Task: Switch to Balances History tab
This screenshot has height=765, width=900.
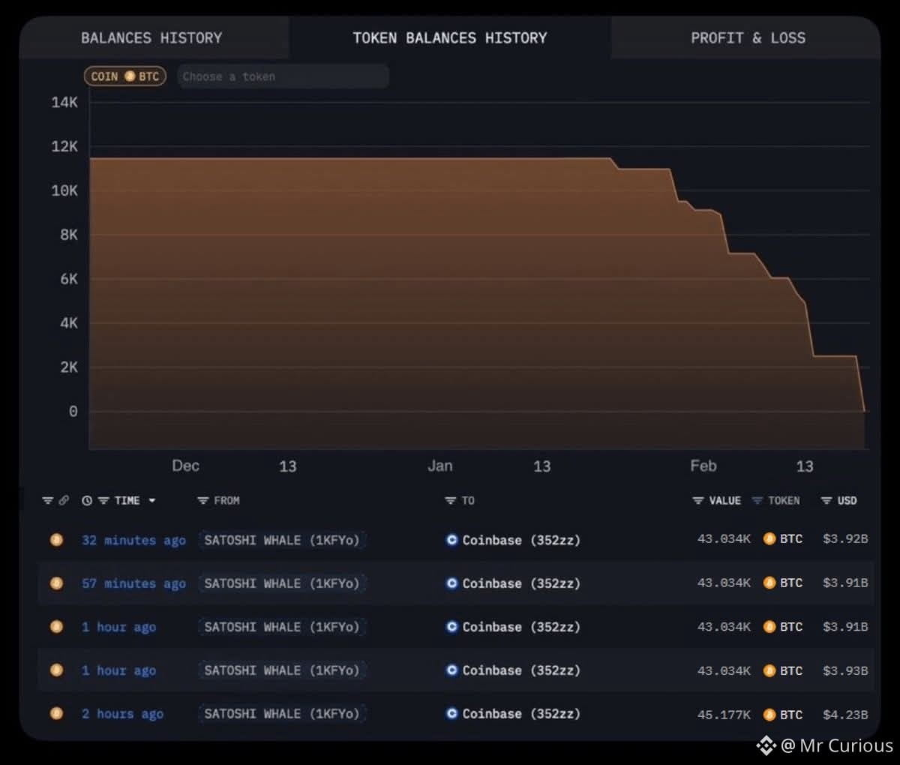Action: 151,37
